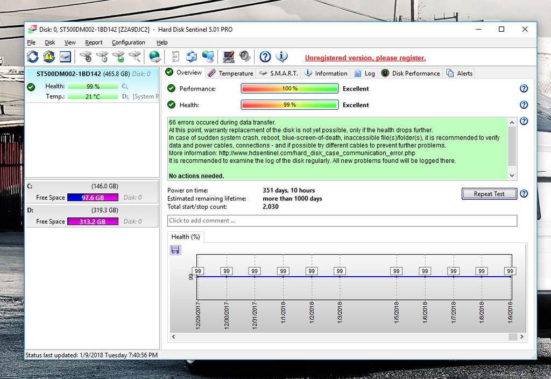Click the left scroll arrow under Health chart
551x379 pixels.
(174, 337)
